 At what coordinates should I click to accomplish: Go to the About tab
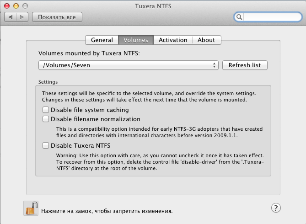pyautogui.click(x=206, y=40)
